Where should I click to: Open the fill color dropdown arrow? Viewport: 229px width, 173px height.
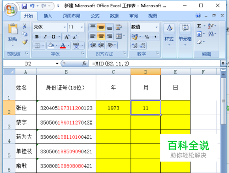click(x=56, y=46)
